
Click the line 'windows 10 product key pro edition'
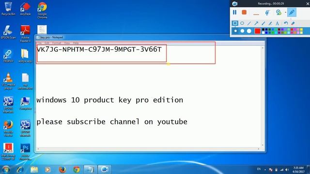[x=110, y=100]
